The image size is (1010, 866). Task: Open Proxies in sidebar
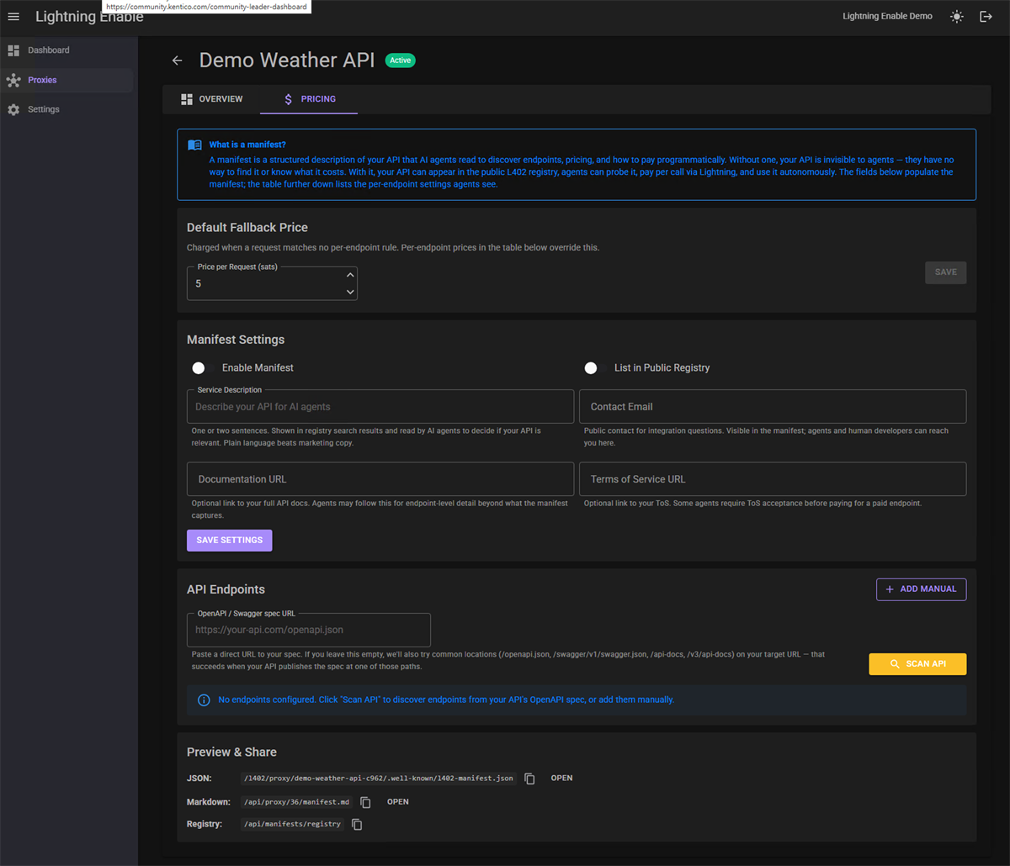67,80
